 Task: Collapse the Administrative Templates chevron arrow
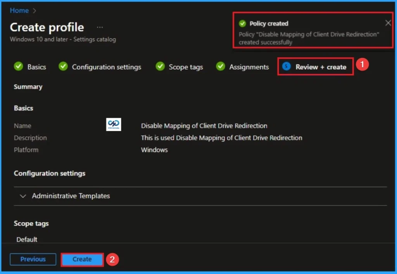23,196
